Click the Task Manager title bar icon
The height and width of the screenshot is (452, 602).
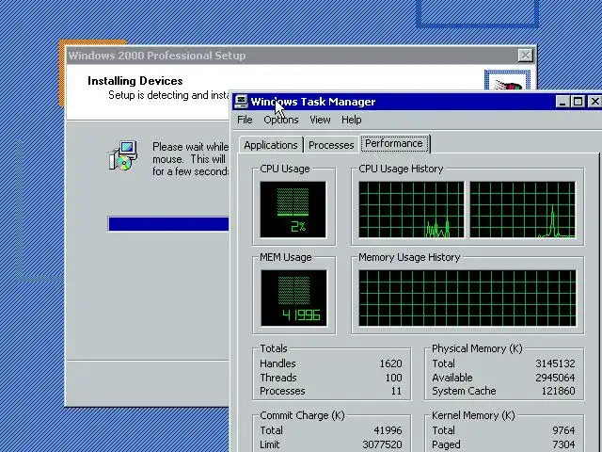point(241,102)
